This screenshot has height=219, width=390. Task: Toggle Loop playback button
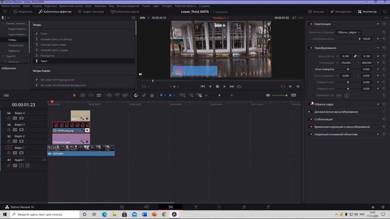point(239,86)
